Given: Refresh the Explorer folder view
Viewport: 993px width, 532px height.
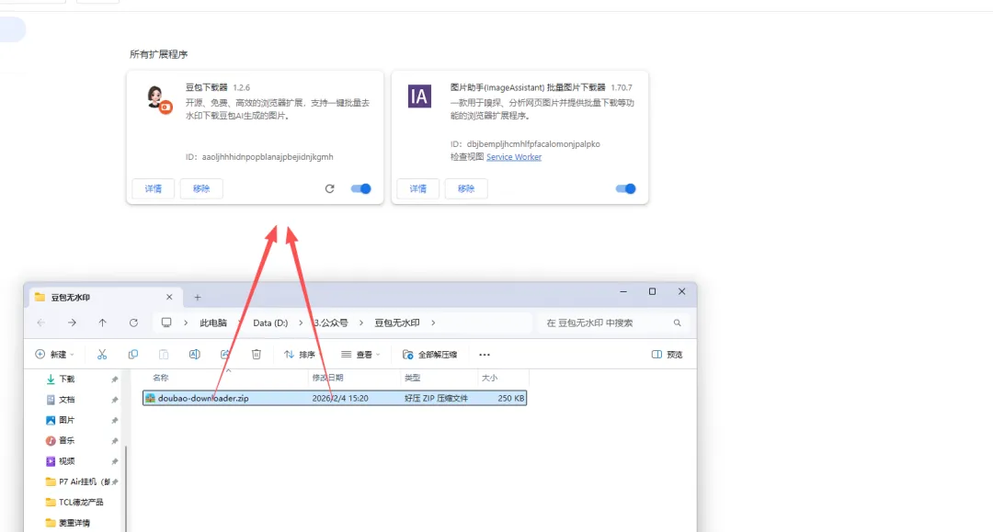Looking at the screenshot, I should 133,323.
